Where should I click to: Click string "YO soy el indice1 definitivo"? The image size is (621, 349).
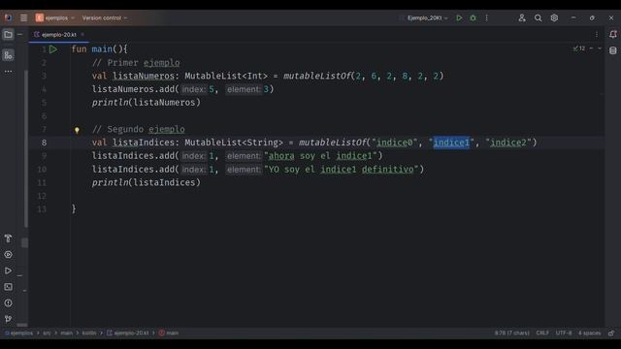pyautogui.click(x=341, y=170)
